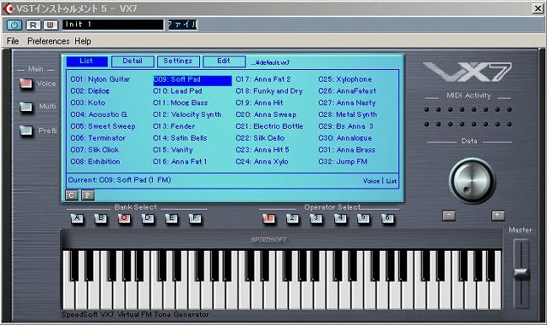Image resolution: width=547 pixels, height=325 pixels.
Task: Open the Preferences menu
Action: pyautogui.click(x=49, y=41)
